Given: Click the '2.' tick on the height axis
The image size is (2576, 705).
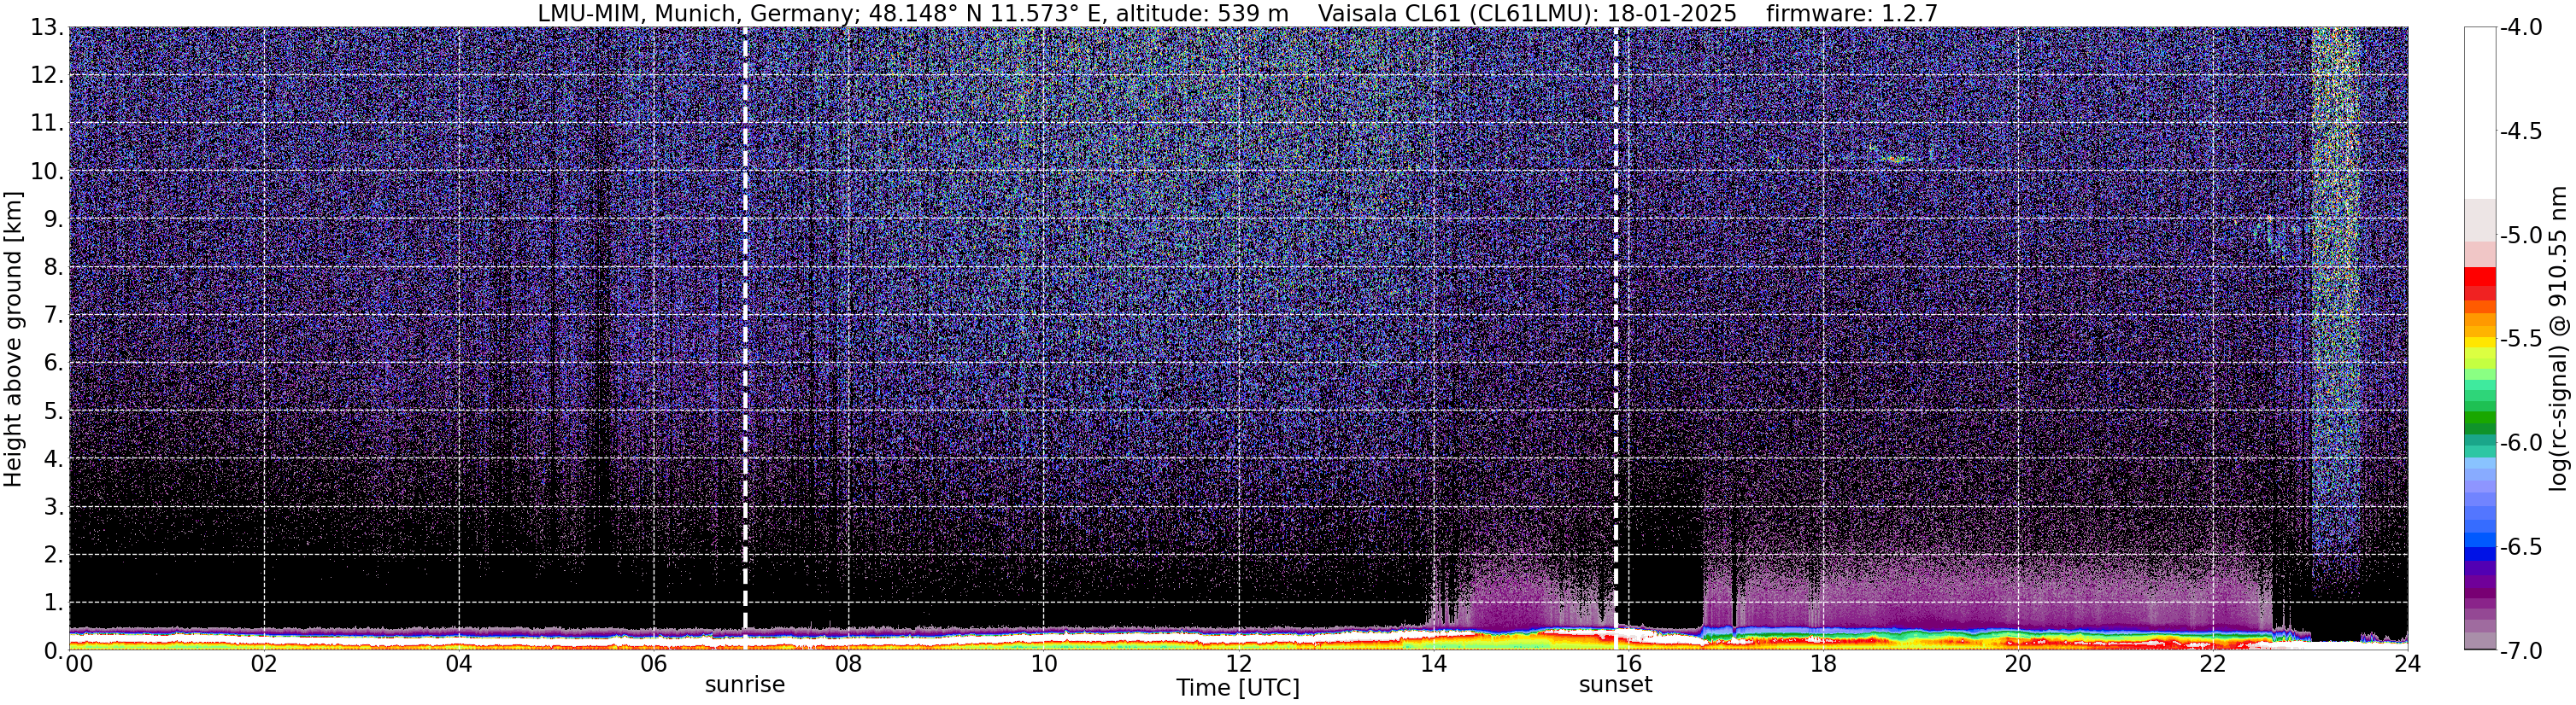Looking at the screenshot, I should (53, 556).
